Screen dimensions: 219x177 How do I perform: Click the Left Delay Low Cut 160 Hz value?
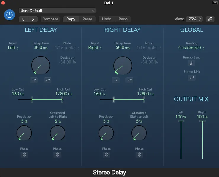pyautogui.click(x=18, y=94)
